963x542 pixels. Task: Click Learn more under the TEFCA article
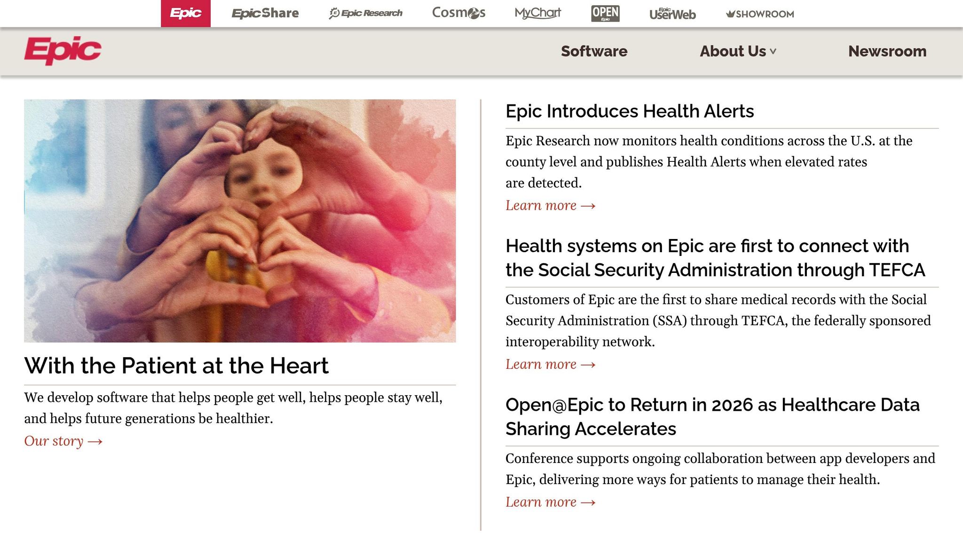(551, 364)
